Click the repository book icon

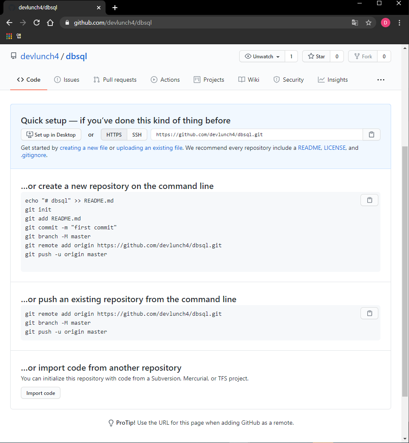[x=14, y=56]
